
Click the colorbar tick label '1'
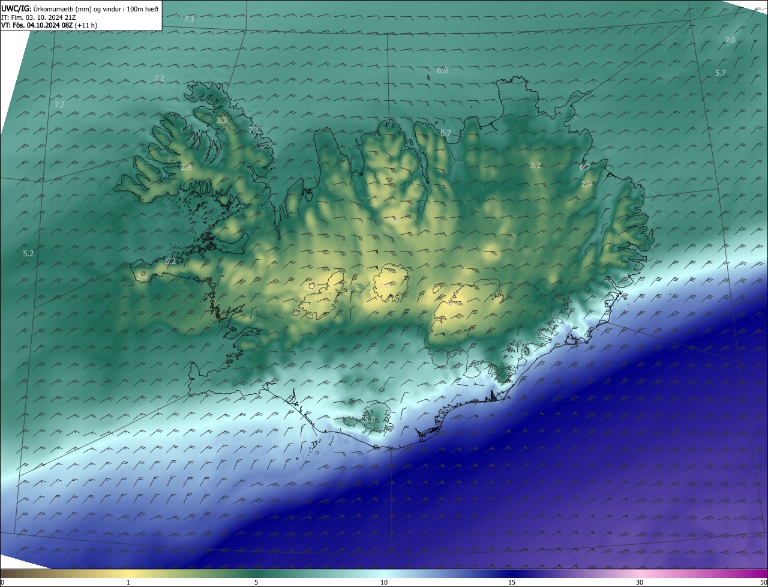click(x=128, y=582)
